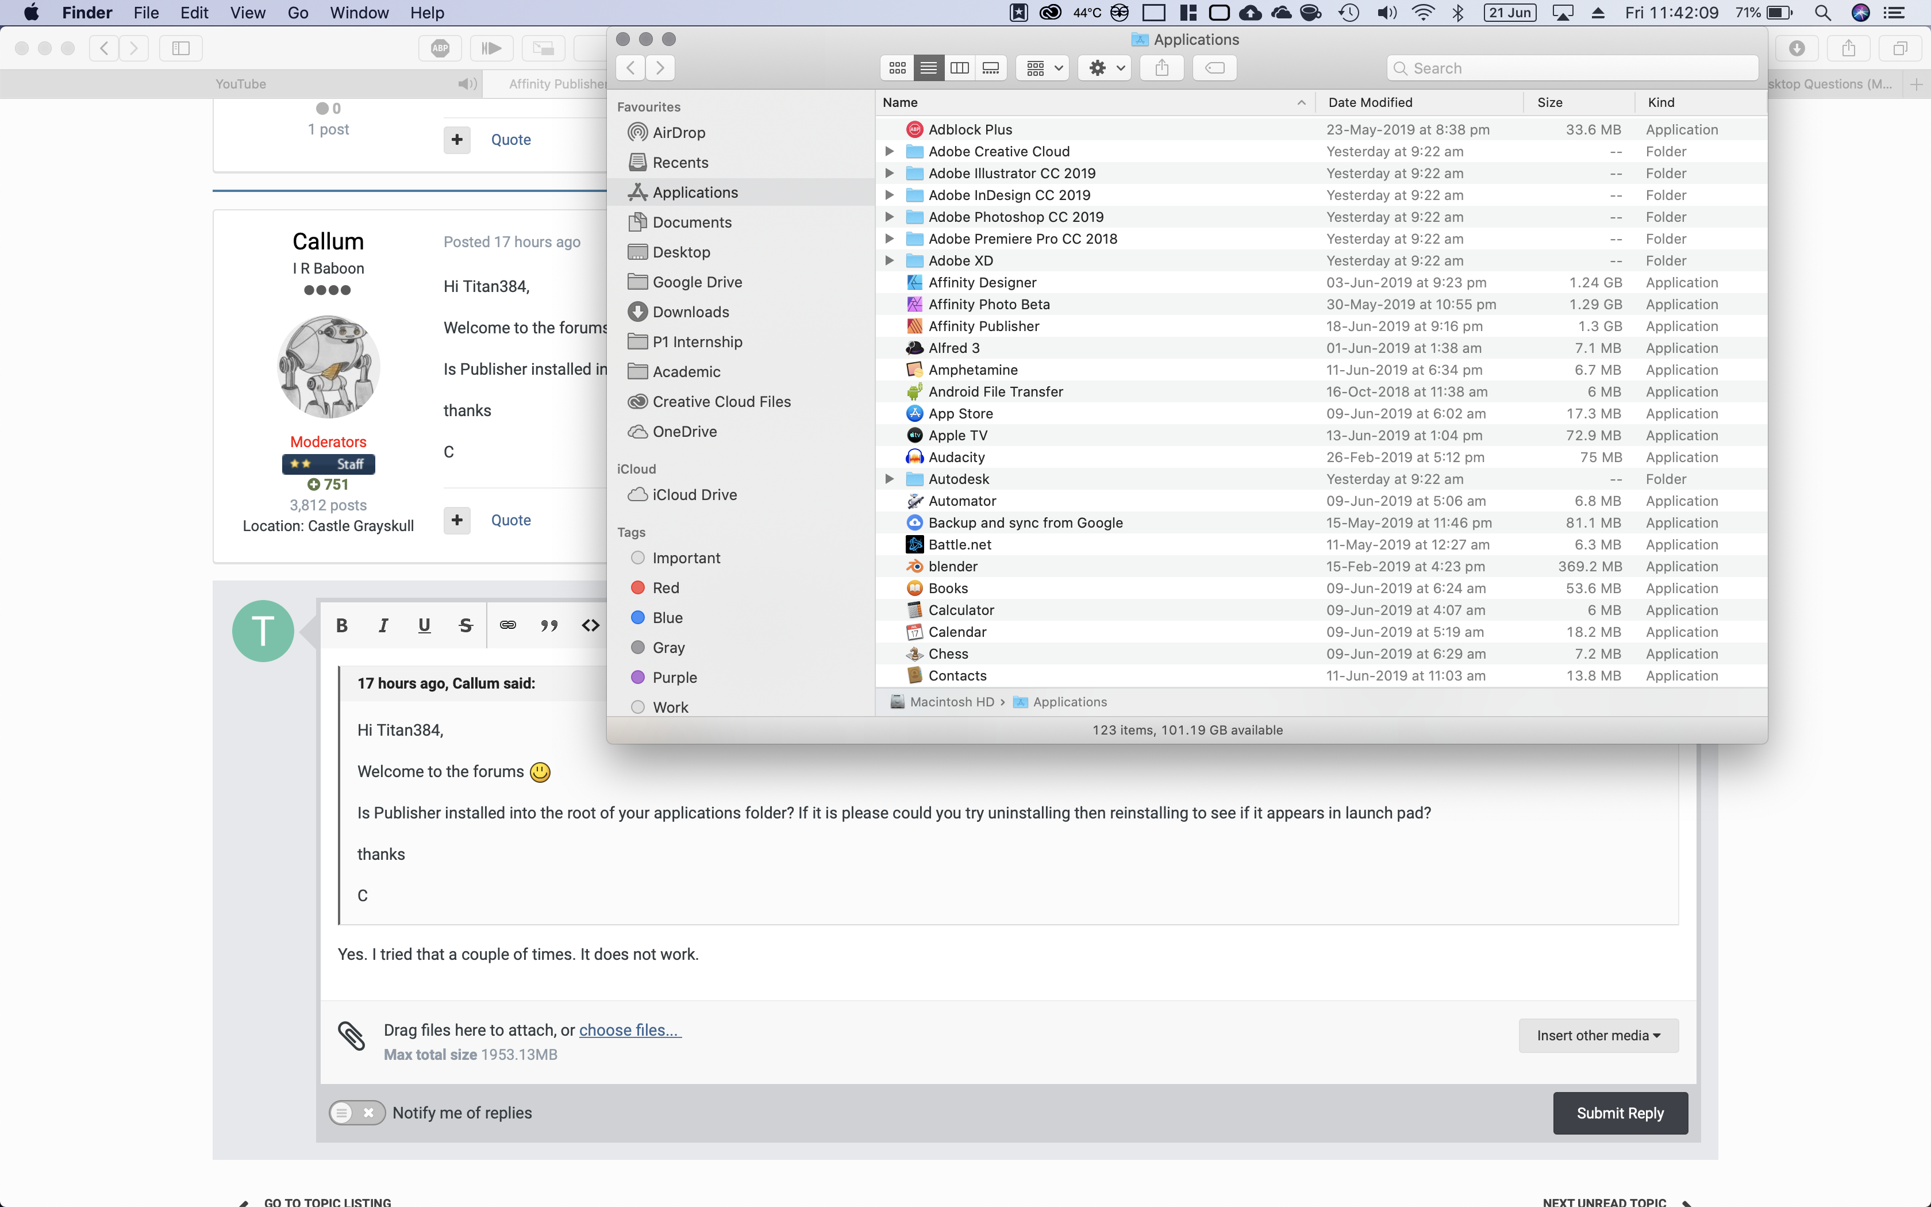Open the Go menu

(x=298, y=13)
